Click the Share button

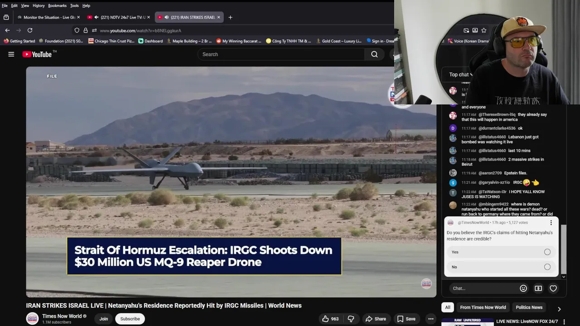coord(376,319)
